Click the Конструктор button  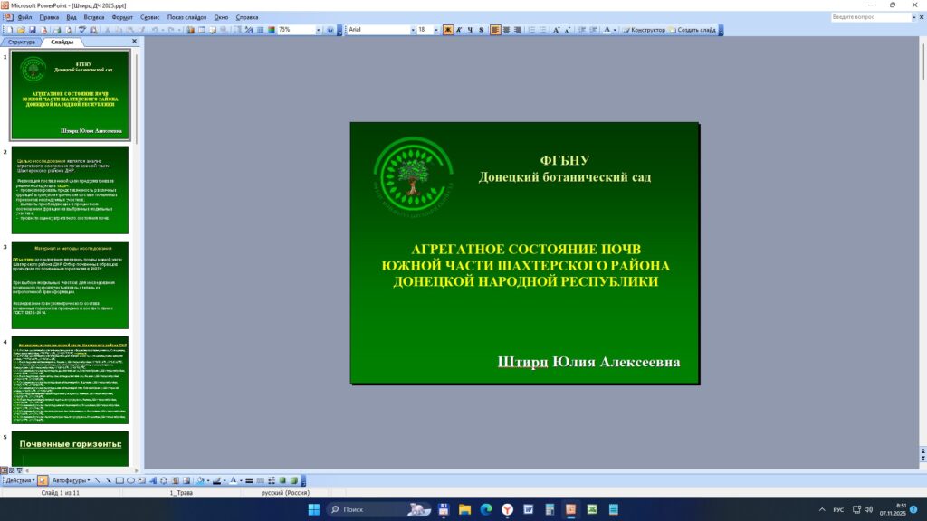645,30
